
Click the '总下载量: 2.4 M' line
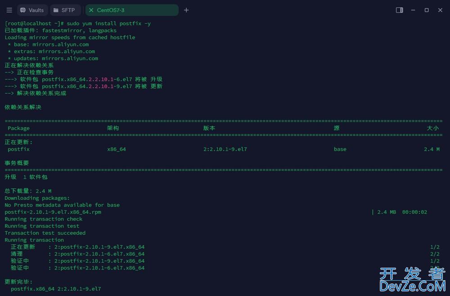[x=28, y=191]
